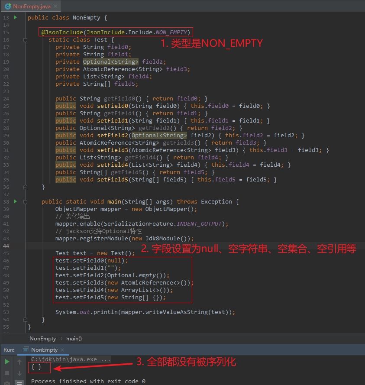Viewport: 365px width, 385px height.
Task: Close the NonEmpty.java editor tab
Action: (55, 6)
